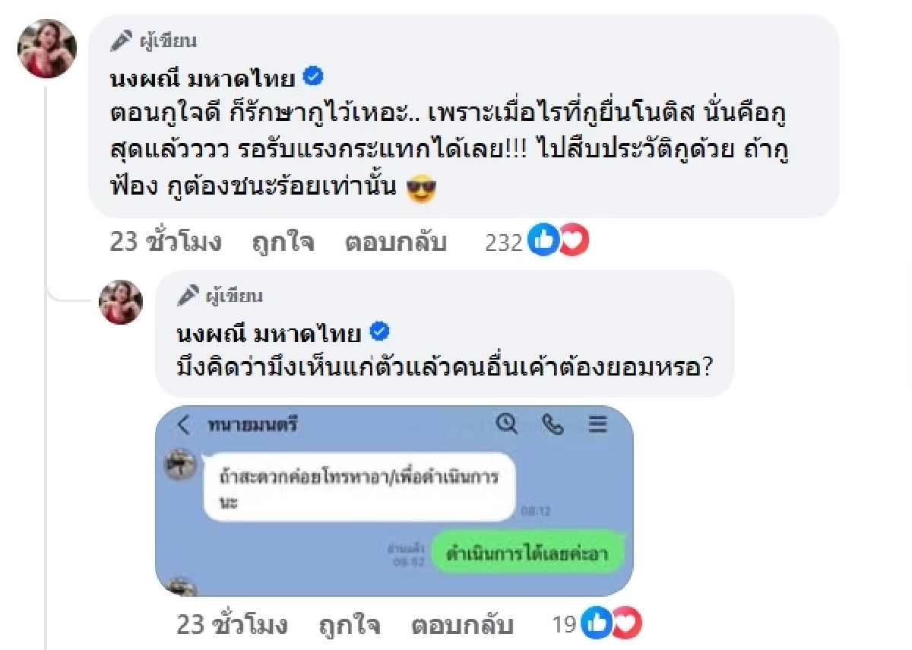Click ตอบกลับ under the first comment
Screen dimensions: 912x650
pos(395,242)
